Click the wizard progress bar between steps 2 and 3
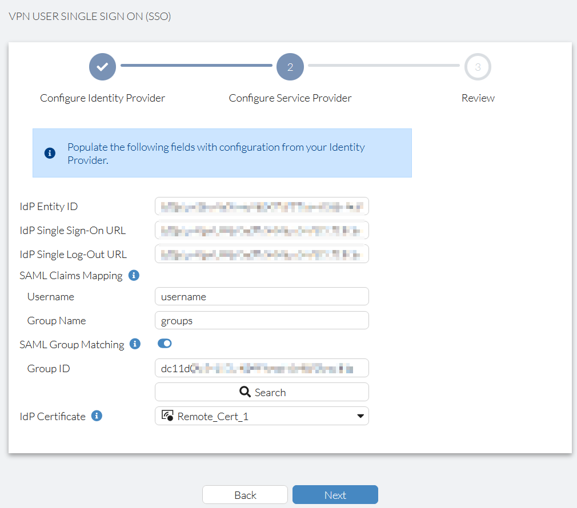 coord(384,67)
